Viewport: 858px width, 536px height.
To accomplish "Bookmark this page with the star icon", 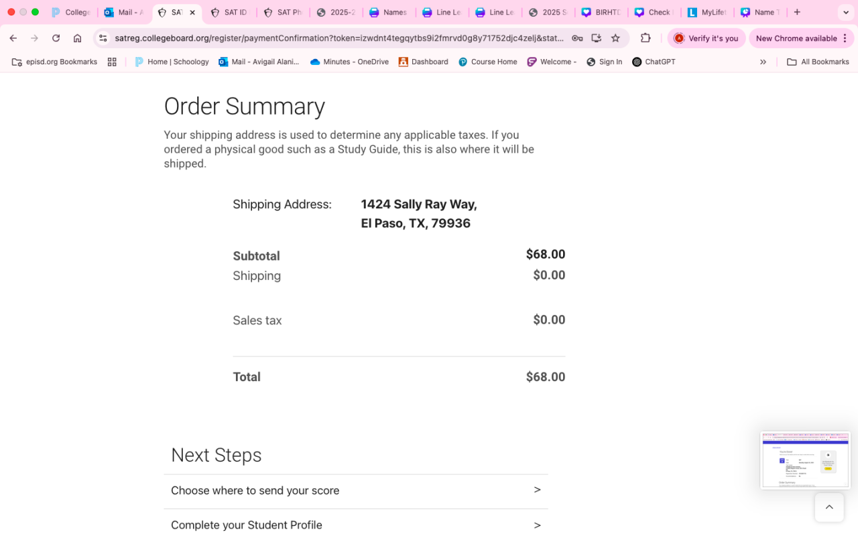I will click(x=615, y=38).
